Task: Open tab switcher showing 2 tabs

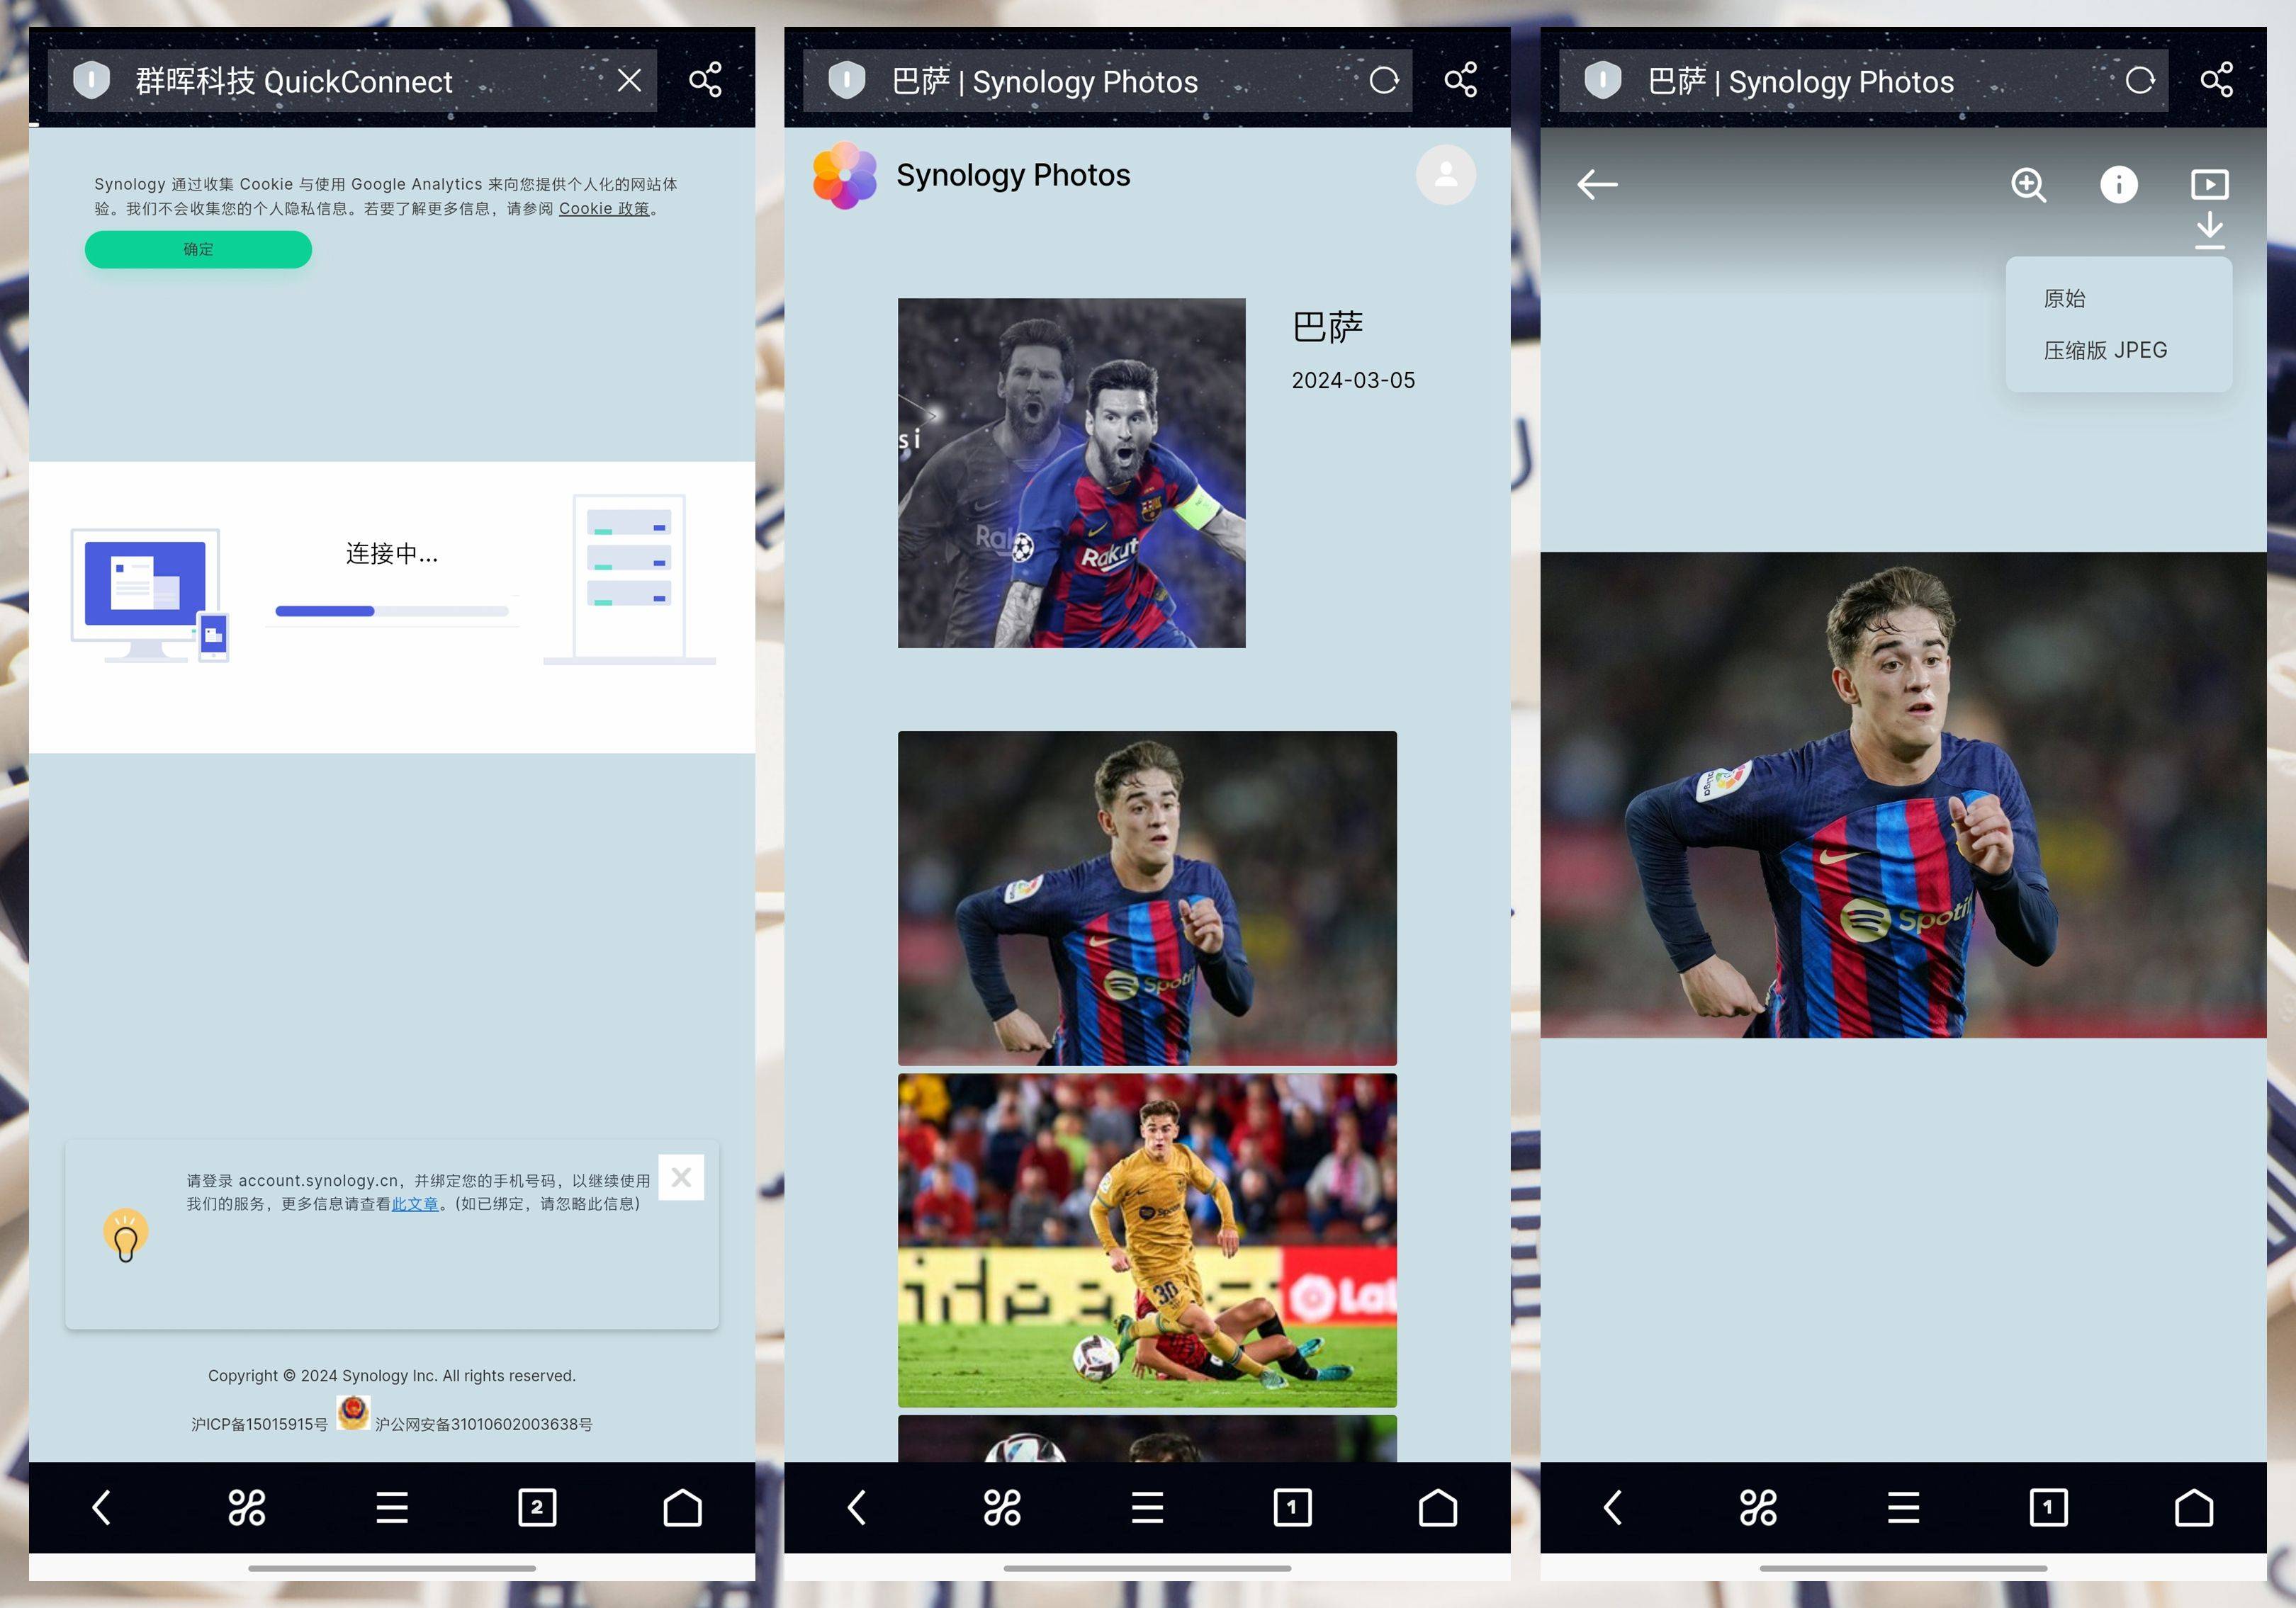Action: (537, 1507)
